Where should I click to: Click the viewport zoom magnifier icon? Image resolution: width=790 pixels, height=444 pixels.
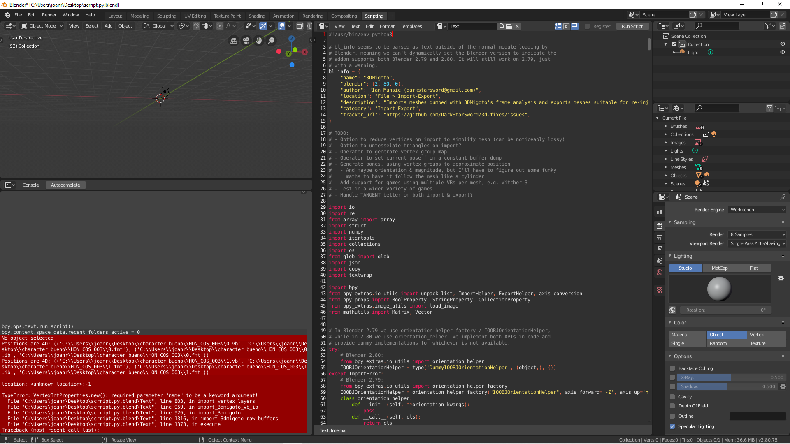[271, 41]
